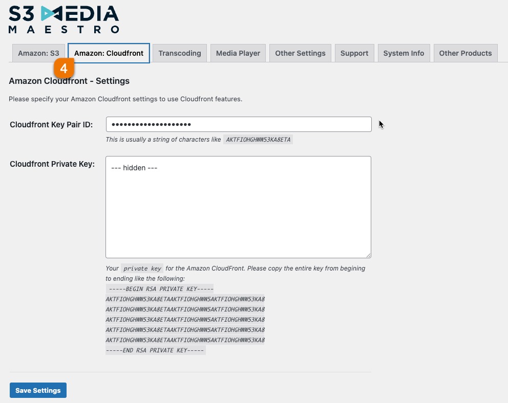The image size is (508, 403).
Task: View the System Info tab
Action: (404, 53)
